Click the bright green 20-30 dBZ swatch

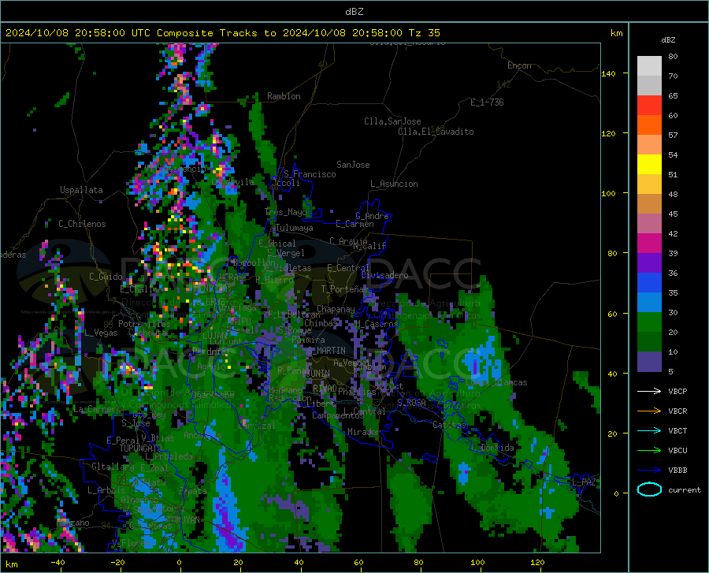(649, 322)
